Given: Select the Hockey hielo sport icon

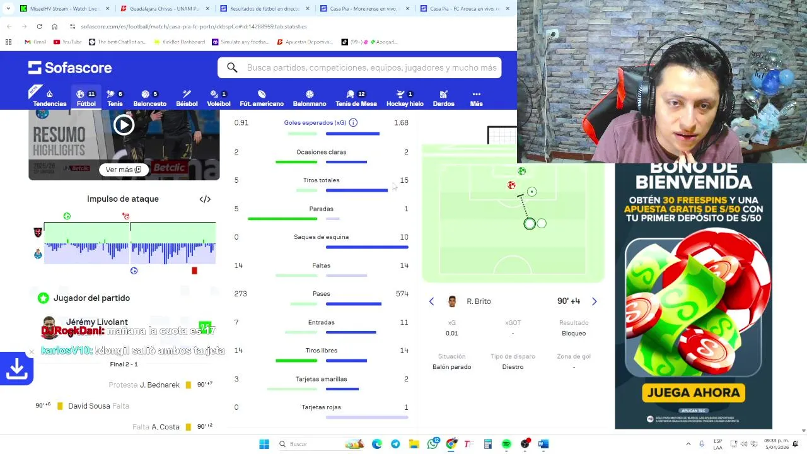Looking at the screenshot, I should click(x=405, y=98).
